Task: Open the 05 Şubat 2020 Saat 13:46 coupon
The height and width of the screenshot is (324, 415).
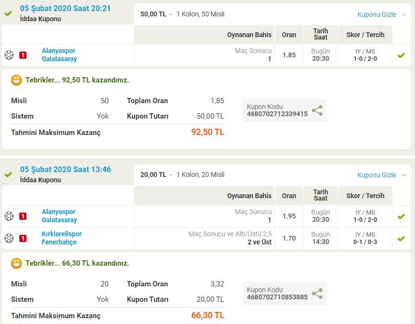Action: point(65,169)
